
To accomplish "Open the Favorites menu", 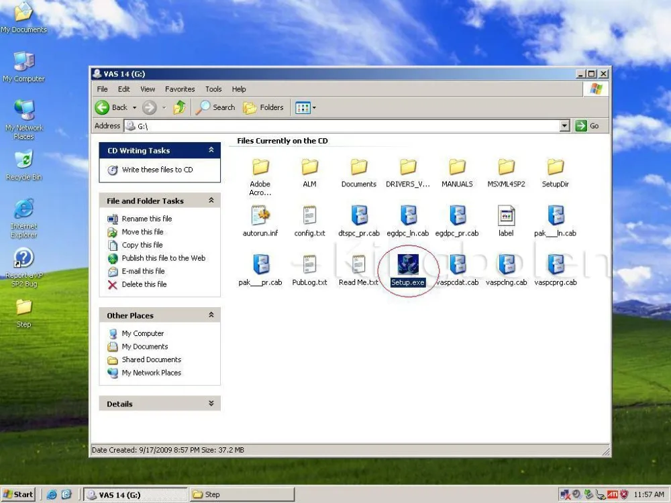I will pyautogui.click(x=180, y=89).
